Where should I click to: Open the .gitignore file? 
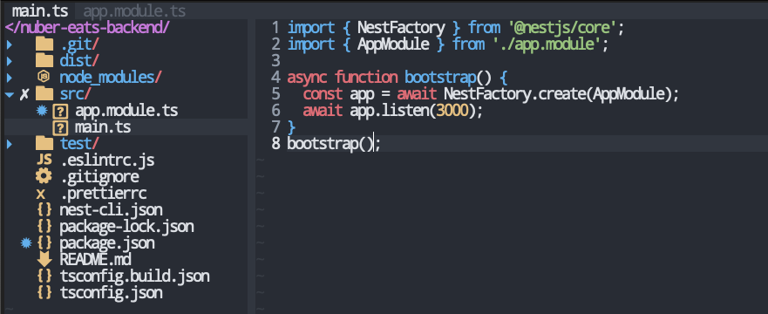pyautogui.click(x=99, y=177)
